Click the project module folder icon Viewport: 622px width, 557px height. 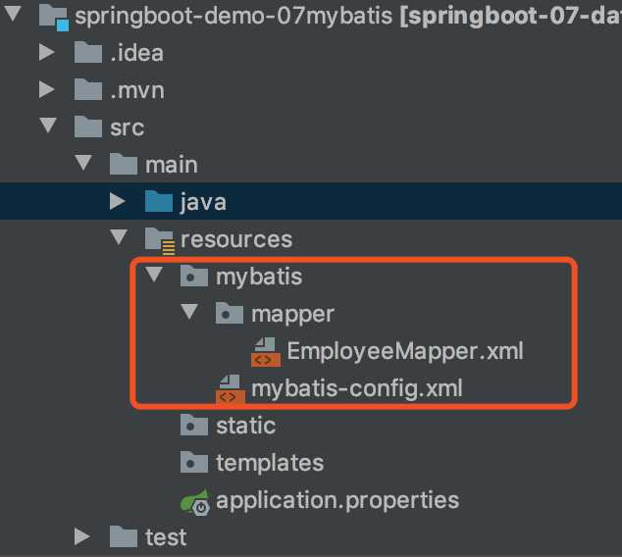tap(54, 17)
